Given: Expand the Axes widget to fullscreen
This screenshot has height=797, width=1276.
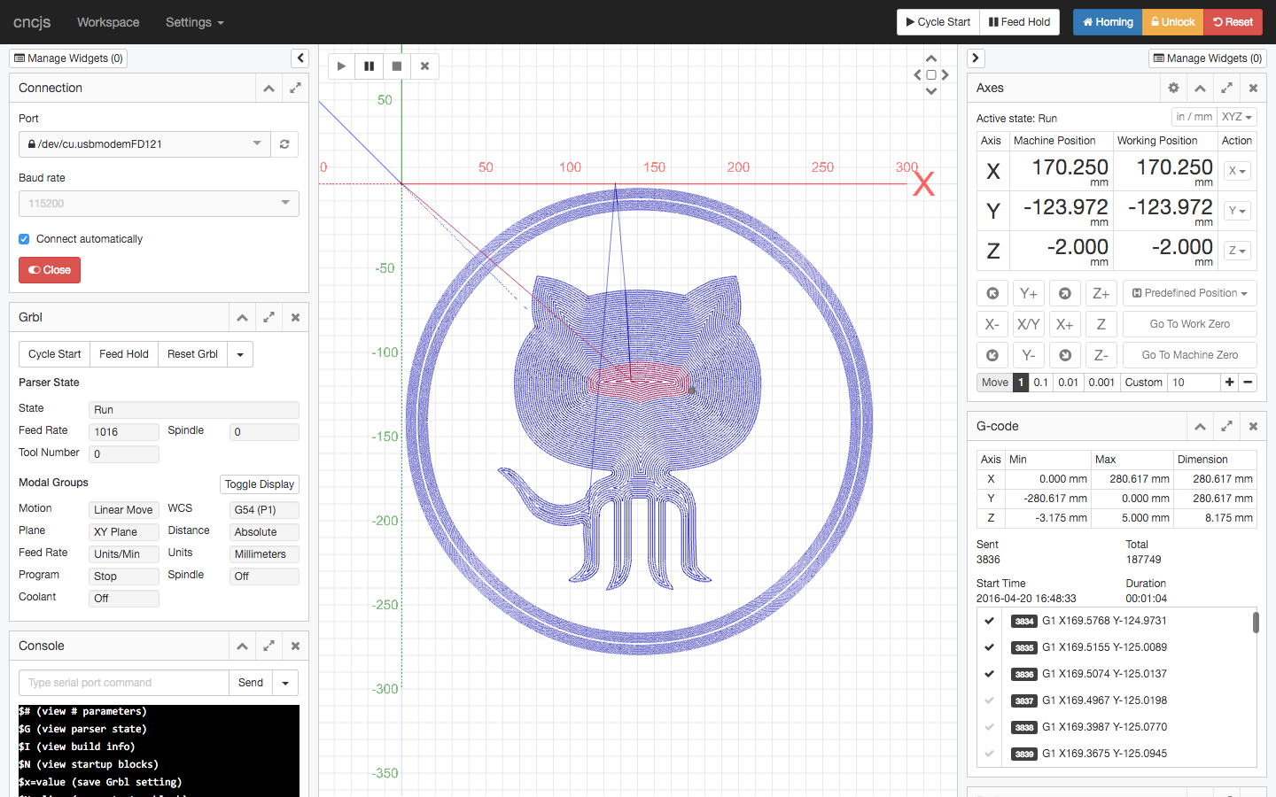Looking at the screenshot, I should click(x=1226, y=88).
